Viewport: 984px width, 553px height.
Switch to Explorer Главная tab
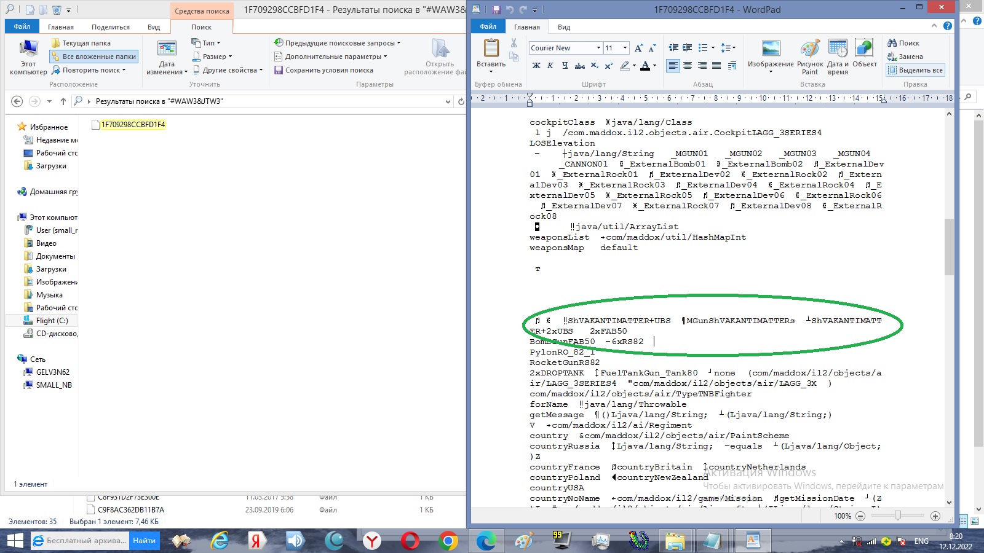pos(61,27)
